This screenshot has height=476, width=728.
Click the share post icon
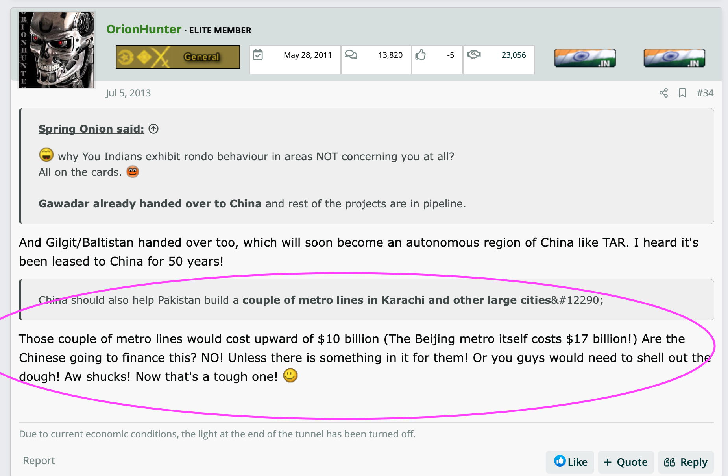[x=663, y=93]
